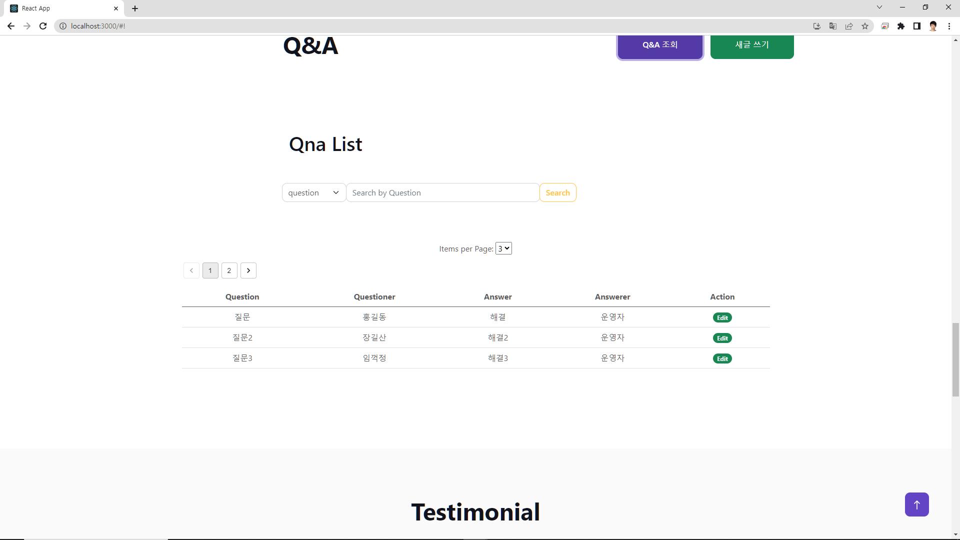The image size is (960, 540).
Task: Go to next page with right chevron
Action: pos(248,270)
